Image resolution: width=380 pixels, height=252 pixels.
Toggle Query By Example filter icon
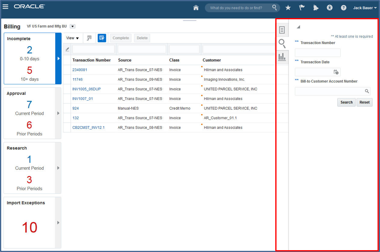pos(102,38)
